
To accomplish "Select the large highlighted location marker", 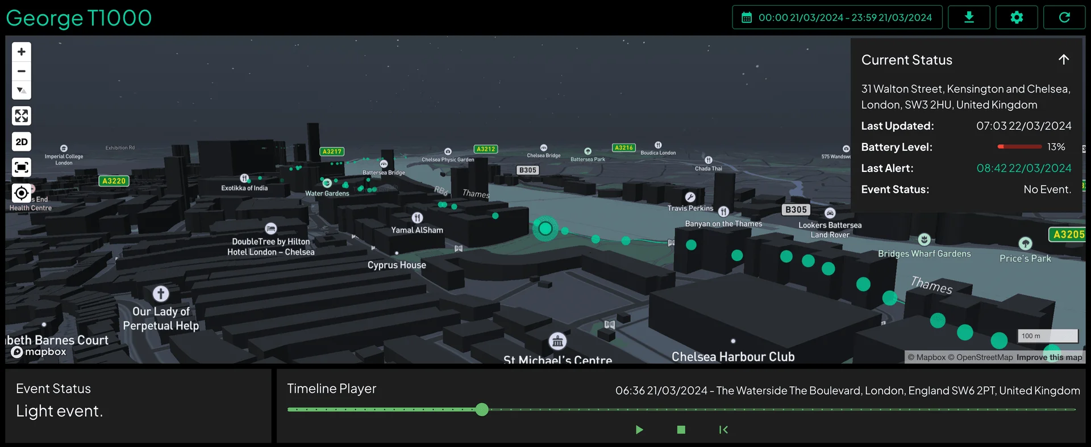I will 545,229.
